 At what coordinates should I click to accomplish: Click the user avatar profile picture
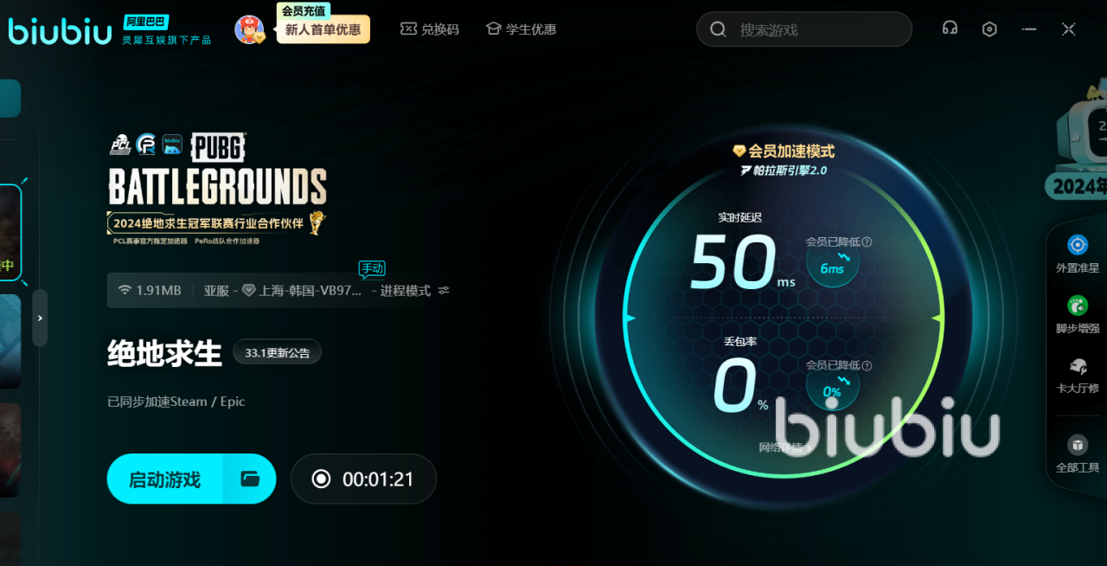point(249,29)
